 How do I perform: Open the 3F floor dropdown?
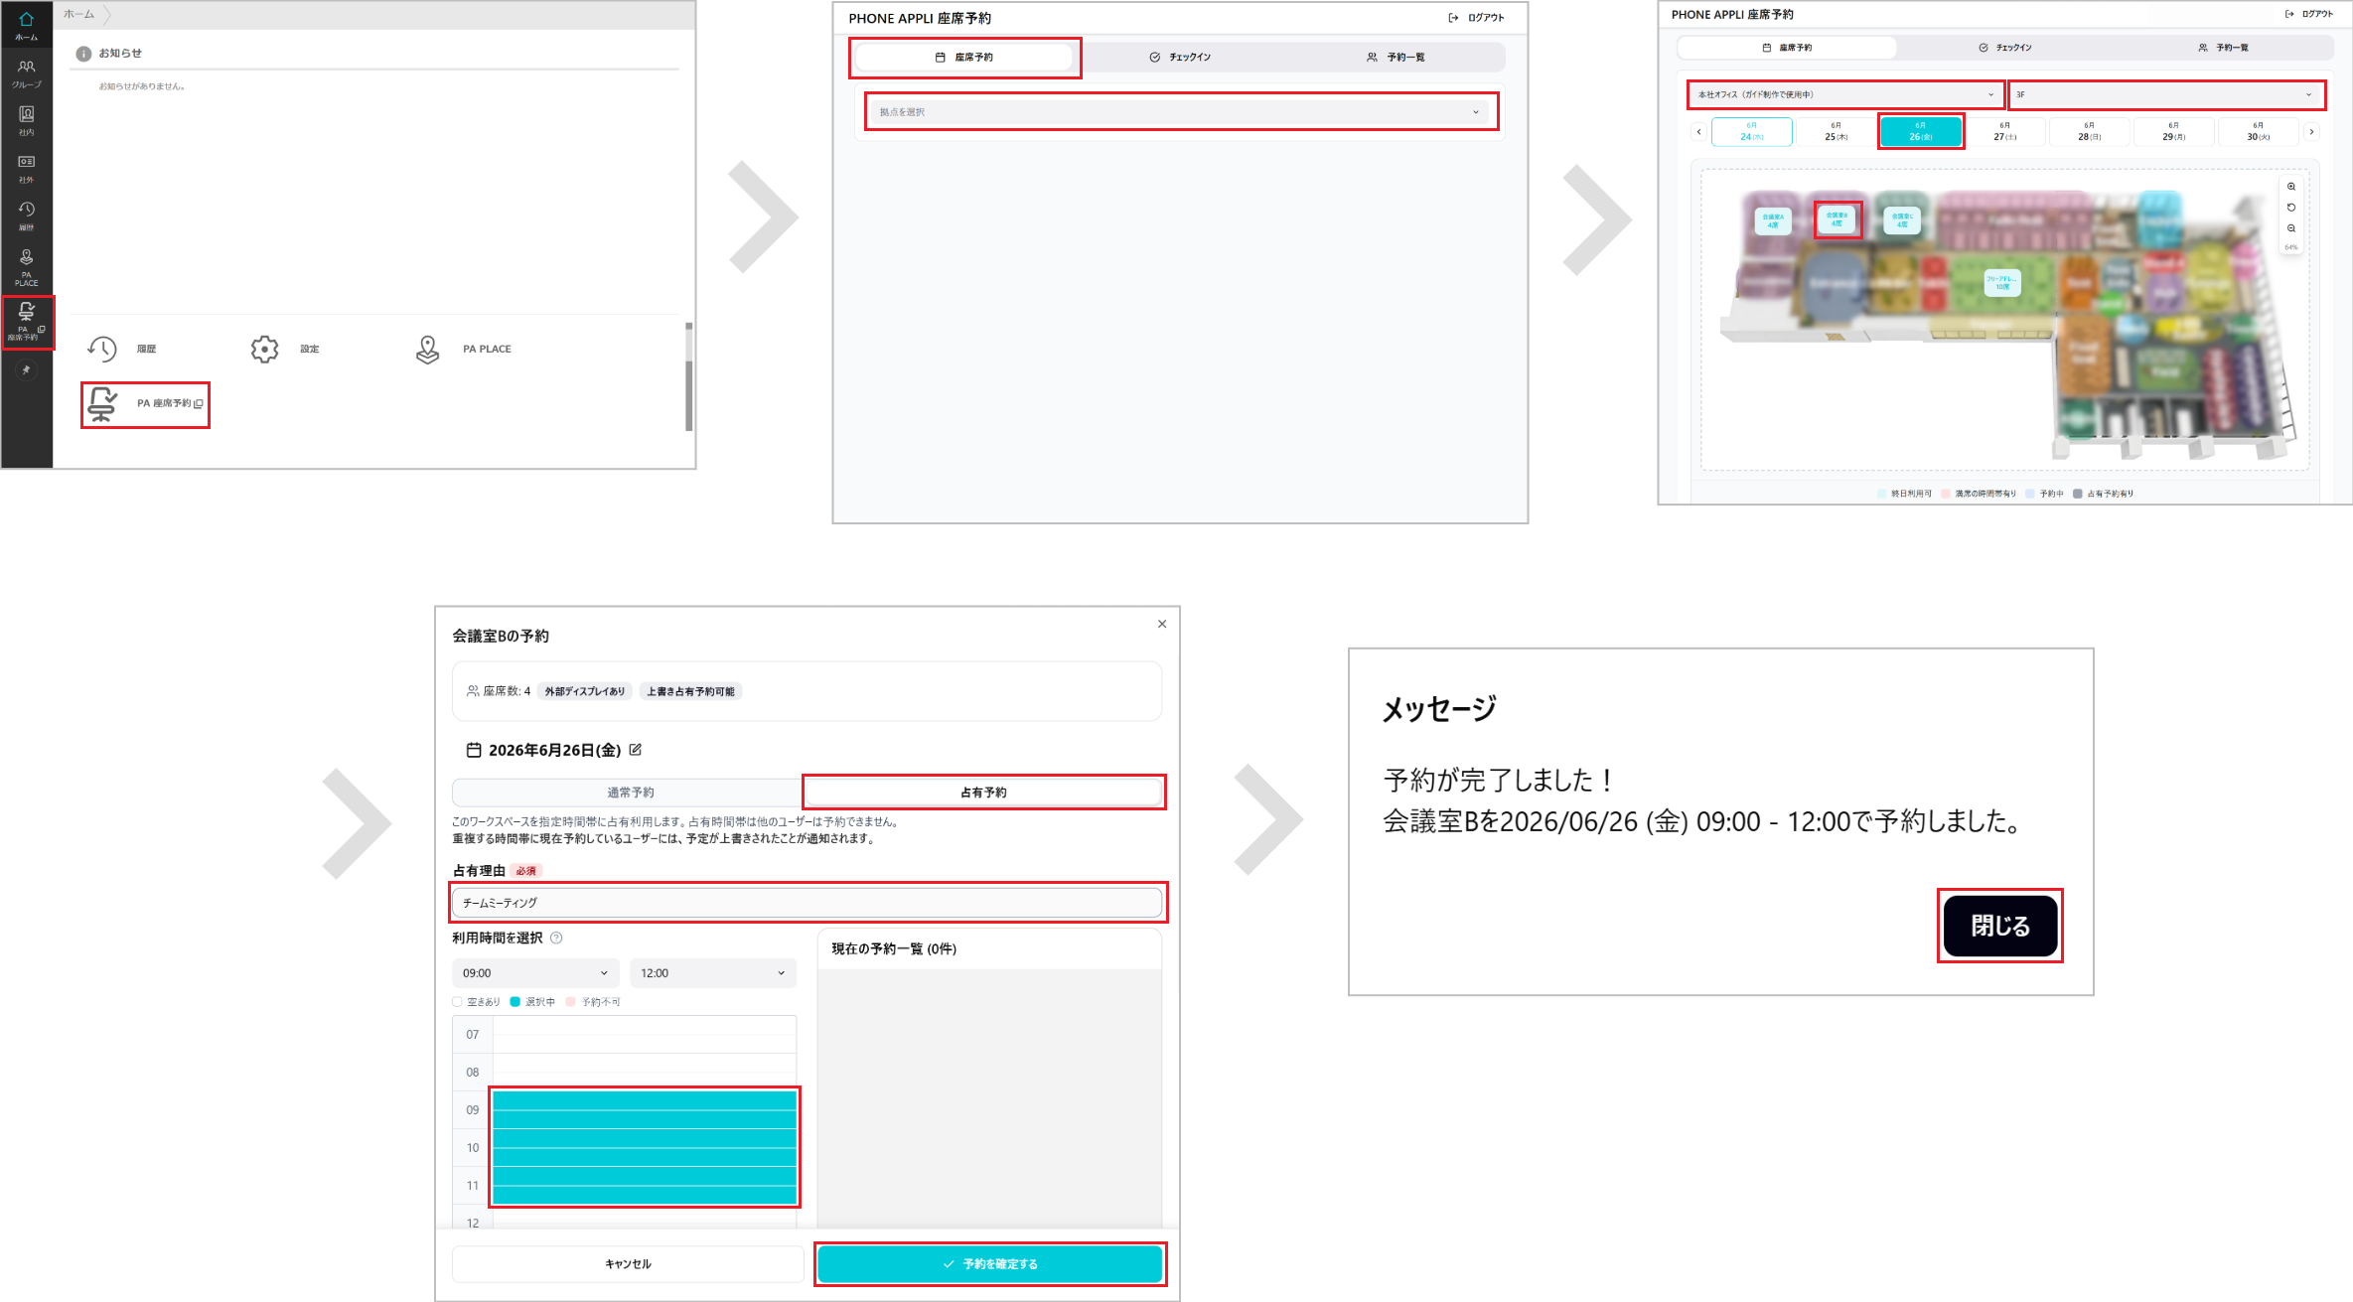2165,94
